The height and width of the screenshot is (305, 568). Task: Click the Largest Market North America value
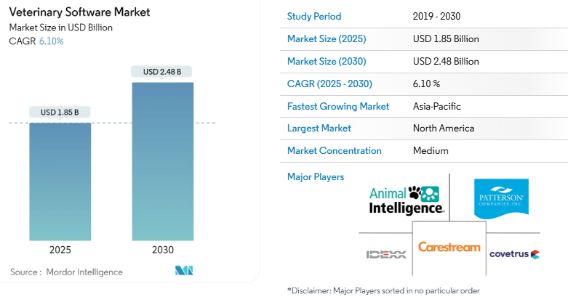click(443, 129)
